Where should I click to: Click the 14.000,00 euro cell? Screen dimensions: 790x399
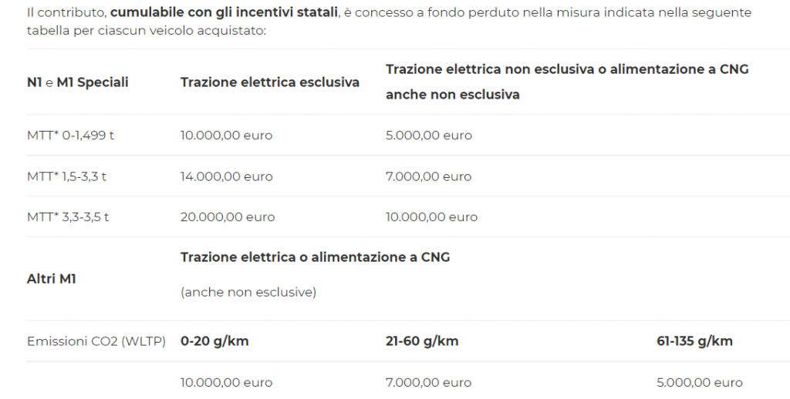[227, 176]
